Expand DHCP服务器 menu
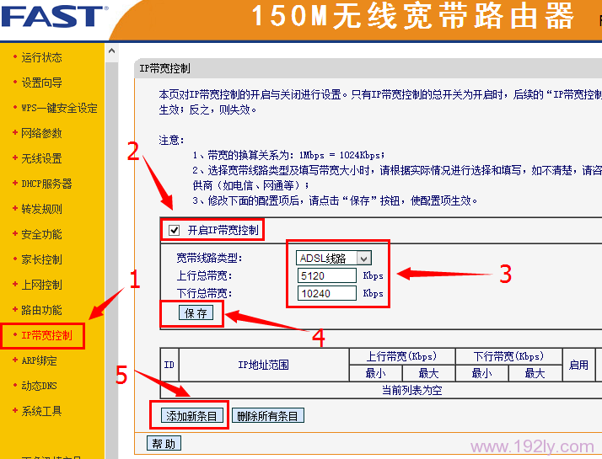The height and width of the screenshot is (459, 602). coord(46,184)
